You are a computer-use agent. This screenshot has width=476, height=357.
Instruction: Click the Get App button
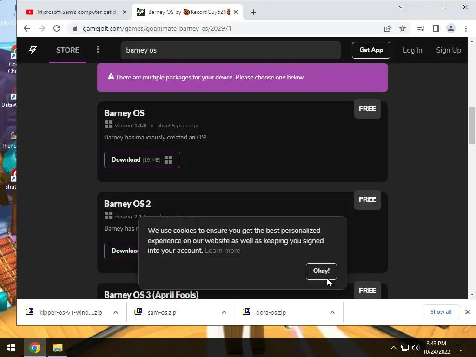tap(371, 50)
